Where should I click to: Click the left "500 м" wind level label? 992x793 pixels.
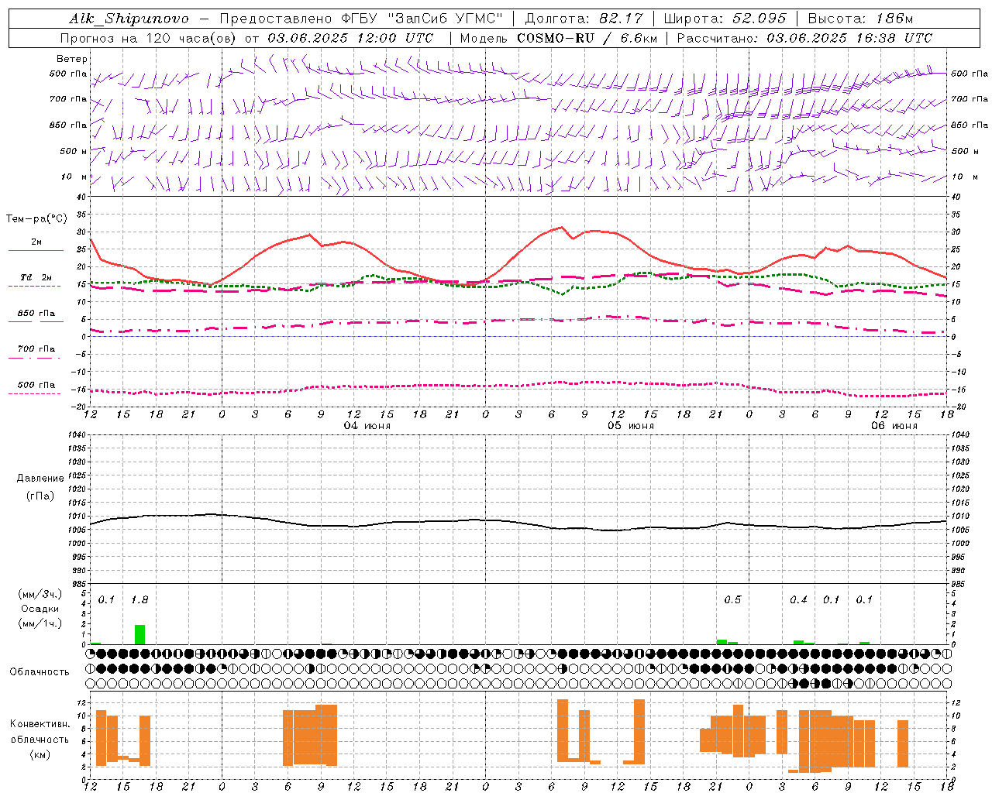(x=74, y=151)
